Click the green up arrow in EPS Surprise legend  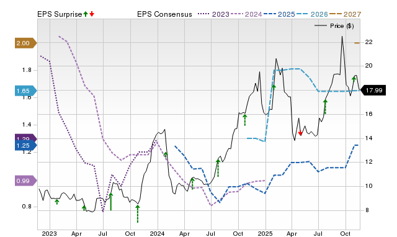click(x=86, y=14)
